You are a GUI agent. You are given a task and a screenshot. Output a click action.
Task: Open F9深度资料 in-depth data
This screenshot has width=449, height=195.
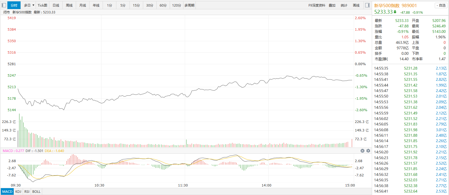(317, 5)
